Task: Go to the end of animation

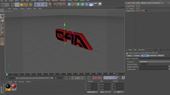Action: pyautogui.click(x=89, y=78)
